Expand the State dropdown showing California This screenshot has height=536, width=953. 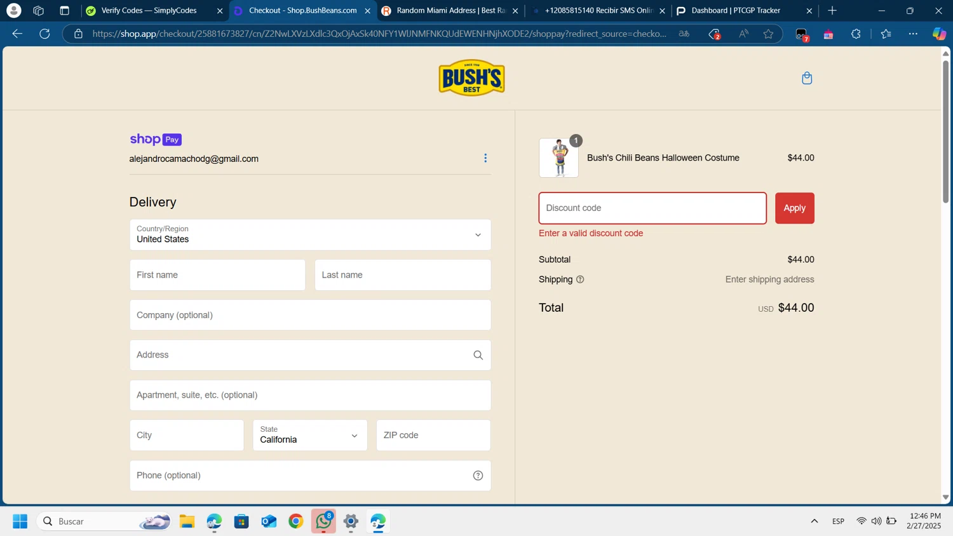click(310, 435)
